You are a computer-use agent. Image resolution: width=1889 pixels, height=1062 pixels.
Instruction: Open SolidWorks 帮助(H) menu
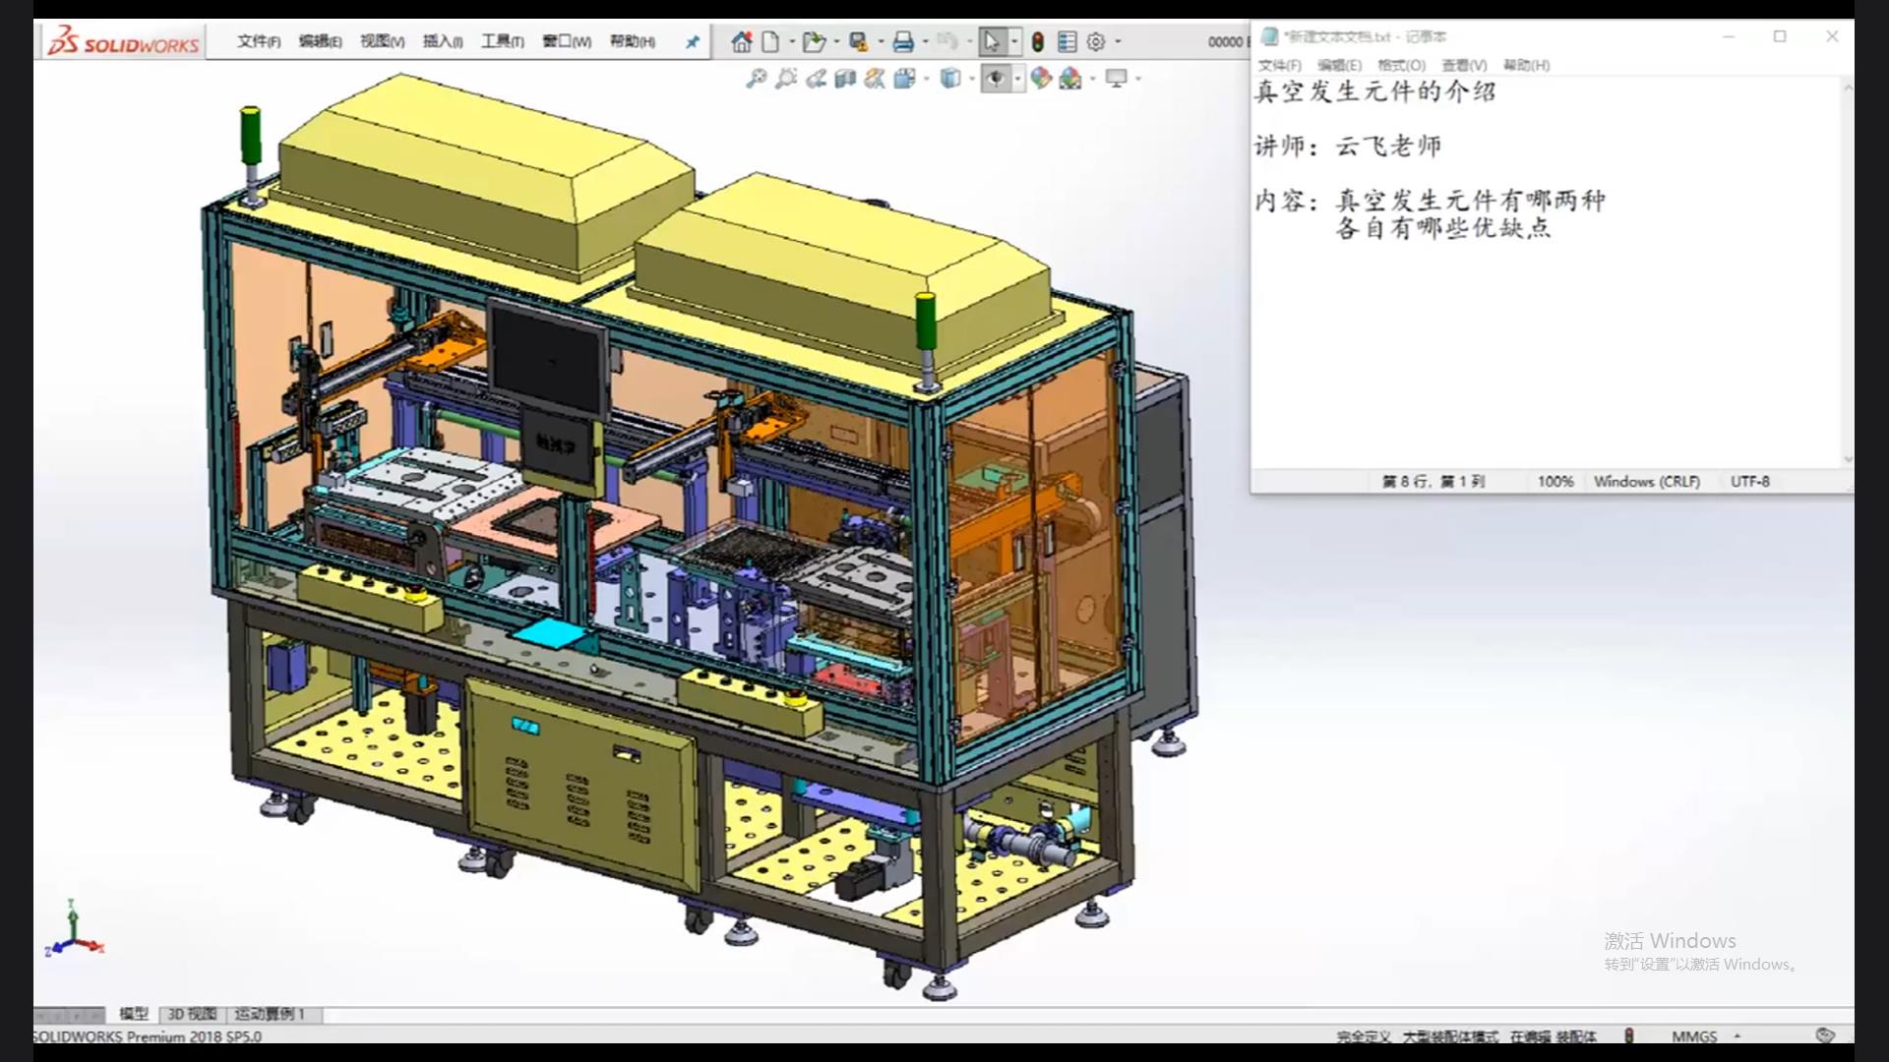(633, 41)
